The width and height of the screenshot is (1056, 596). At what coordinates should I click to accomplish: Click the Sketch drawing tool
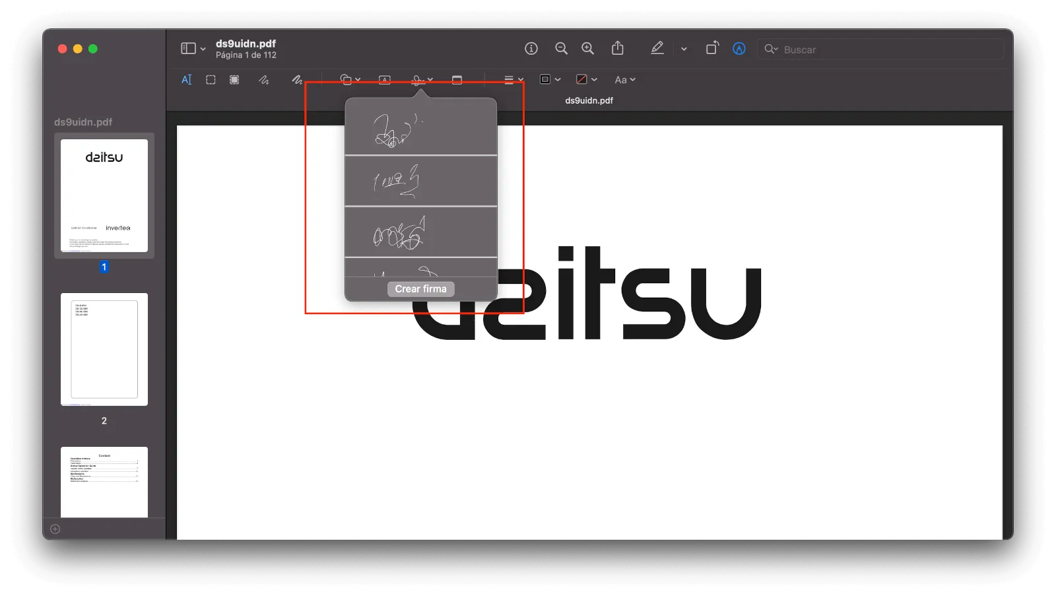click(264, 80)
